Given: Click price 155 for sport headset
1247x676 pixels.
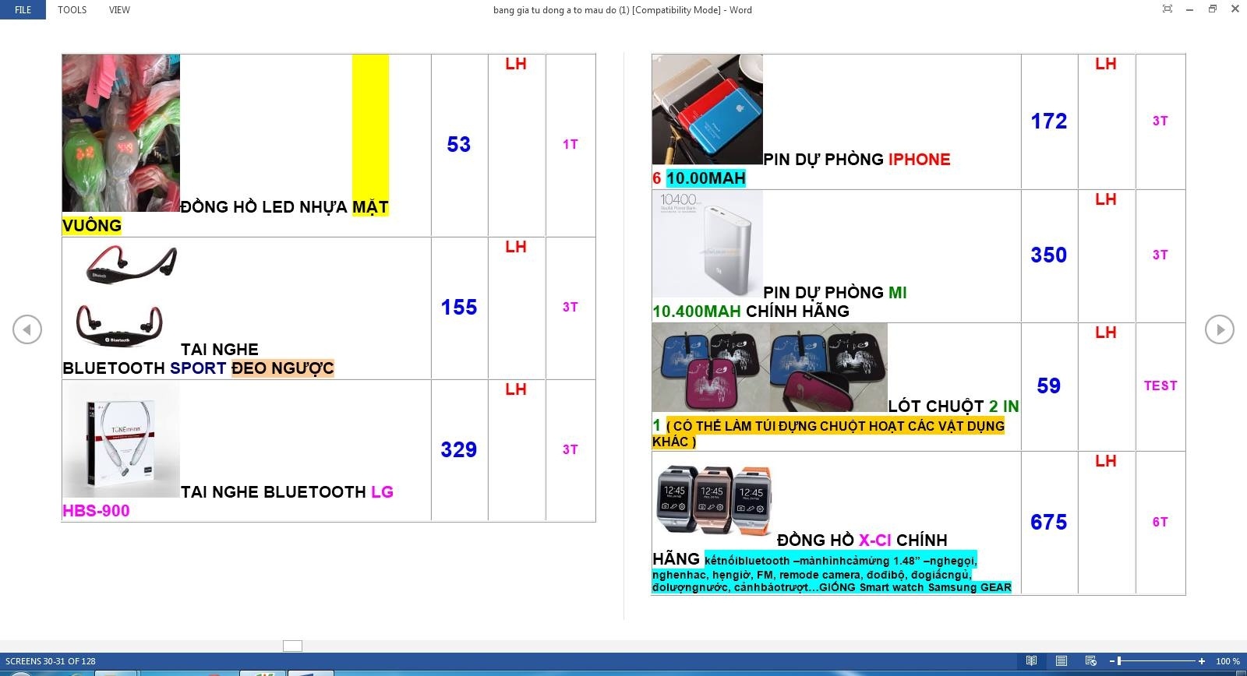Looking at the screenshot, I should [459, 308].
